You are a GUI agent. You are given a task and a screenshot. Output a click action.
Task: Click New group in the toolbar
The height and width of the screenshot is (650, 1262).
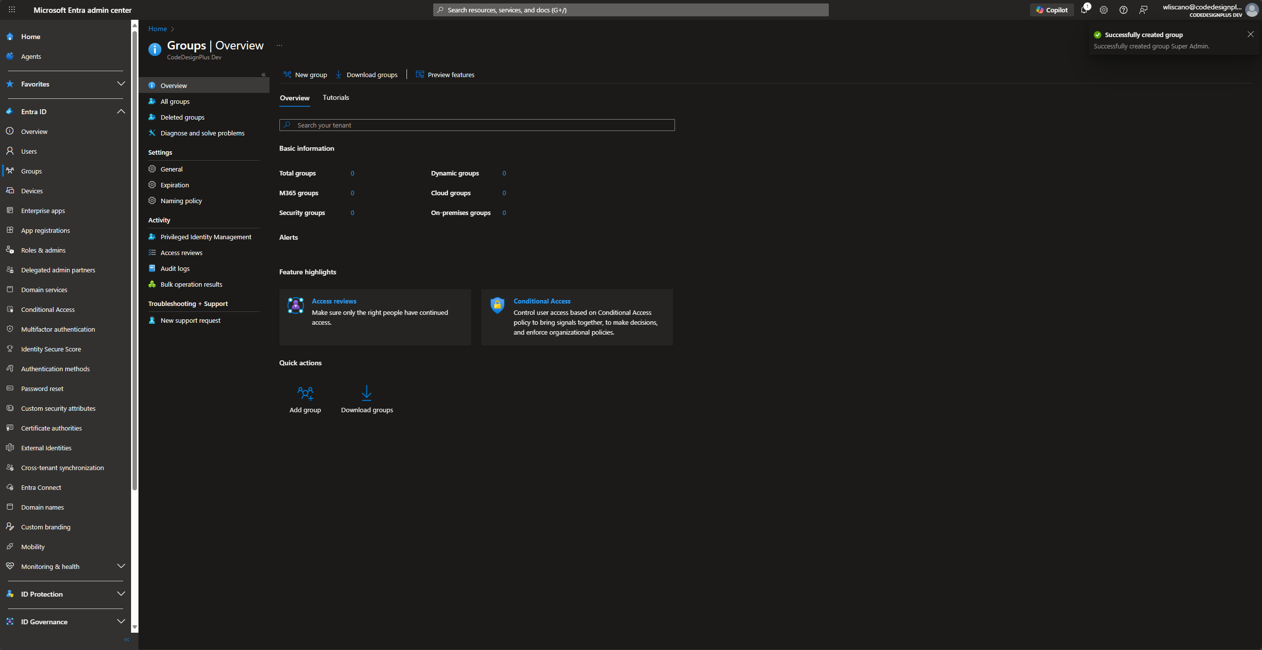coord(305,75)
